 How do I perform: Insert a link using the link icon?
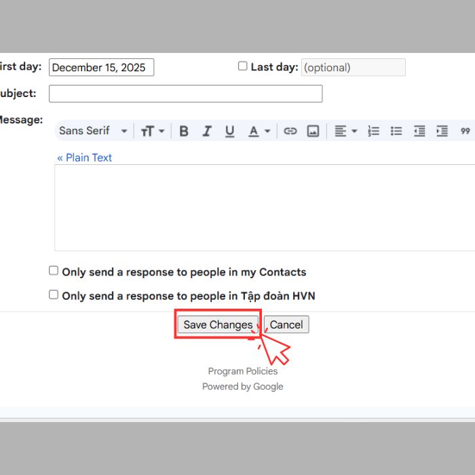point(290,131)
